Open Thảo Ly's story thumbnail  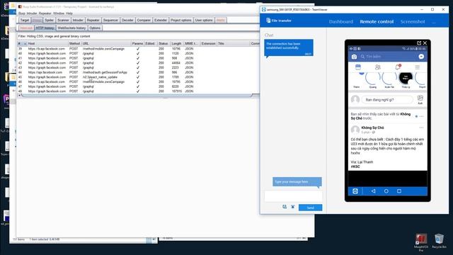click(406, 79)
